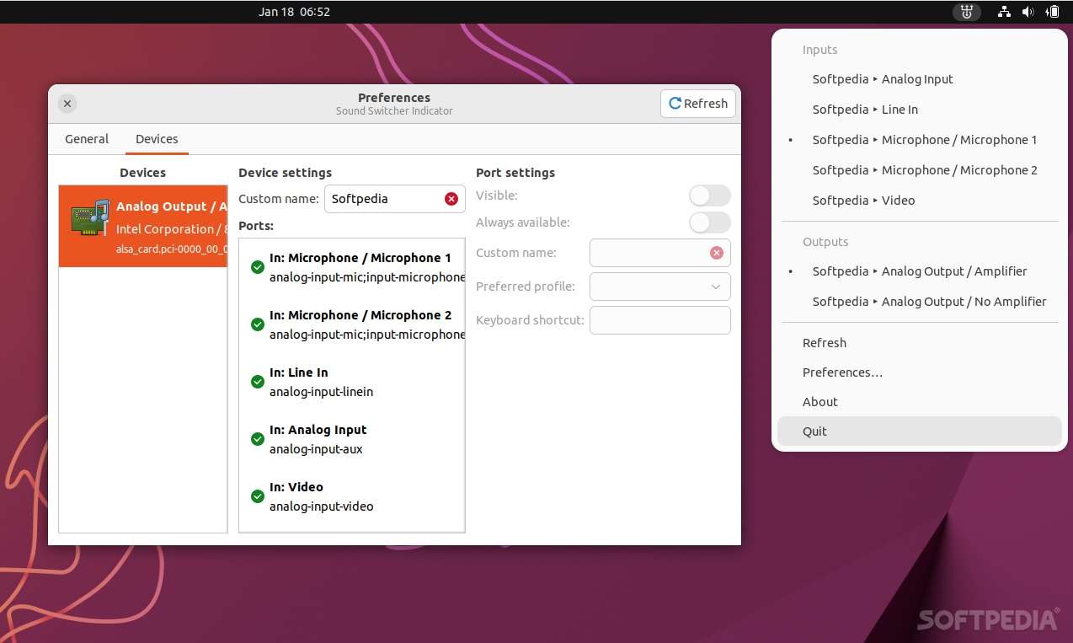Select Softpedia Analog Output / No Amplifier output
Viewport: 1073px width, 643px height.
(929, 301)
